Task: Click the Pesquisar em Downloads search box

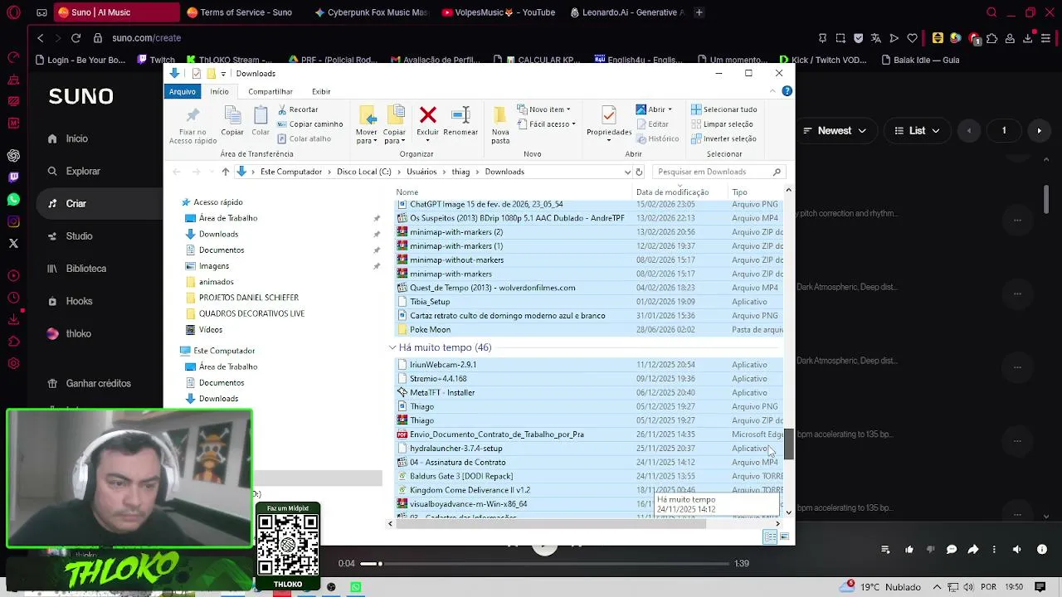Action: 719,172
